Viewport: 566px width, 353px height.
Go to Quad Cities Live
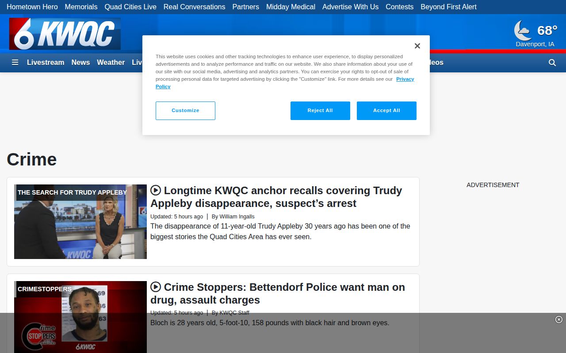(x=130, y=7)
